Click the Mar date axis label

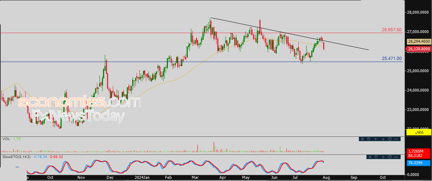195,178
